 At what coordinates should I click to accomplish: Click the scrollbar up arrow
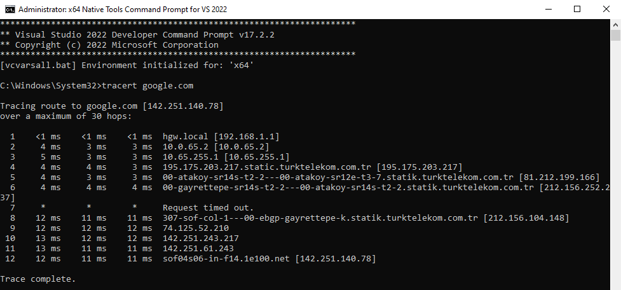615,24
